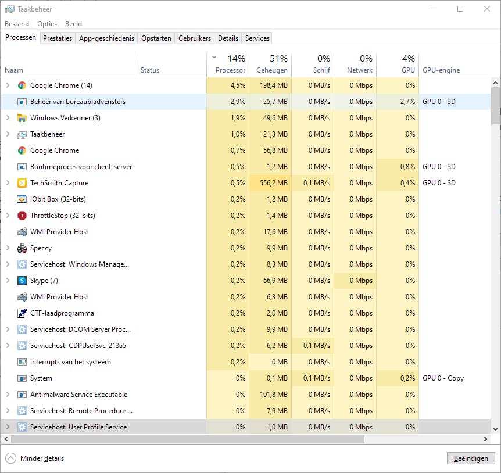Expand the Taakbeheer process row

coord(8,134)
